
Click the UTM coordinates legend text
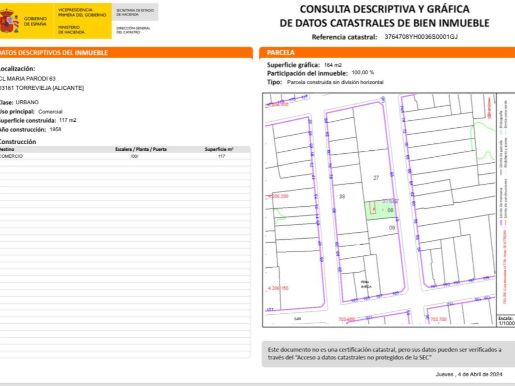point(505,267)
